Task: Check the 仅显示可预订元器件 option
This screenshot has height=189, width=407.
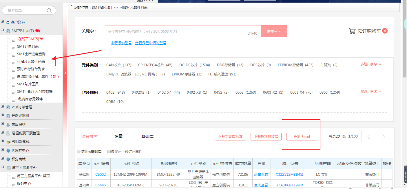Action: 109,151
